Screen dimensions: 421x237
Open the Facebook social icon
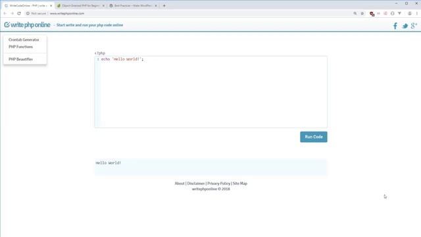(395, 26)
